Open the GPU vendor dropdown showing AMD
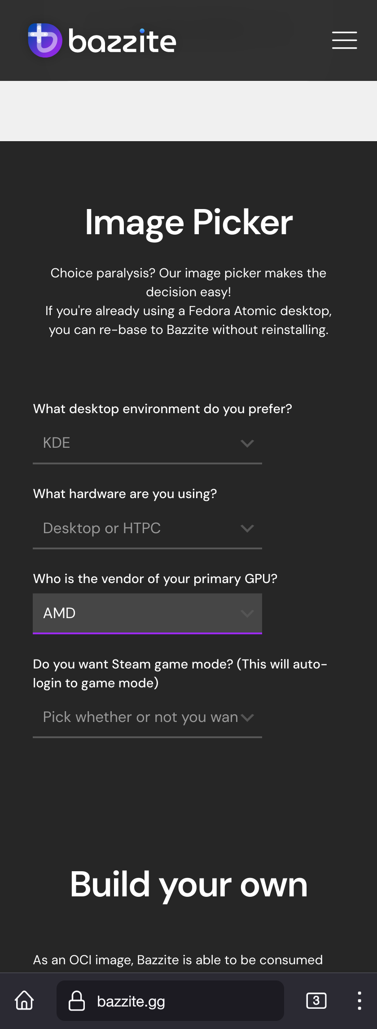The width and height of the screenshot is (377, 1029). [x=147, y=613]
